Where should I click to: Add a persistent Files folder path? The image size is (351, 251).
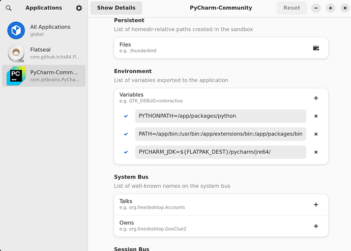tap(316, 48)
